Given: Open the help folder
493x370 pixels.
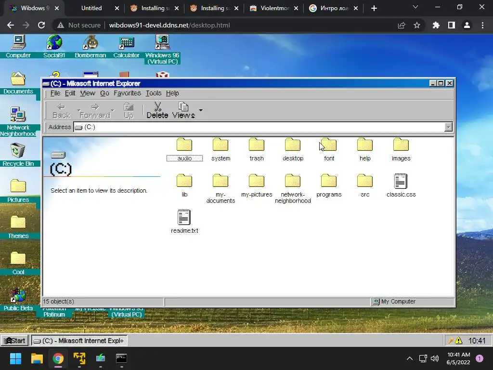Looking at the screenshot, I should [x=365, y=150].
